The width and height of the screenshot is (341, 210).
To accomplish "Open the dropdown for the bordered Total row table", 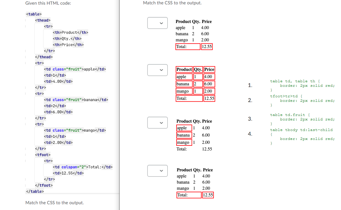I will [x=157, y=171].
